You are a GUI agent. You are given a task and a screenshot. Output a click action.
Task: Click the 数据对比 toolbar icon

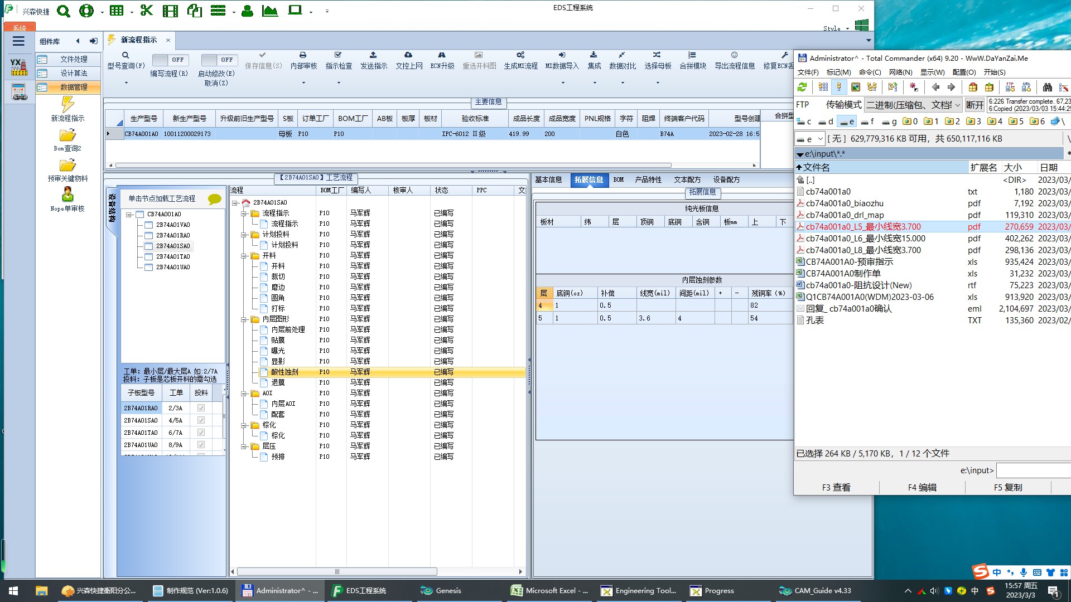coord(621,55)
